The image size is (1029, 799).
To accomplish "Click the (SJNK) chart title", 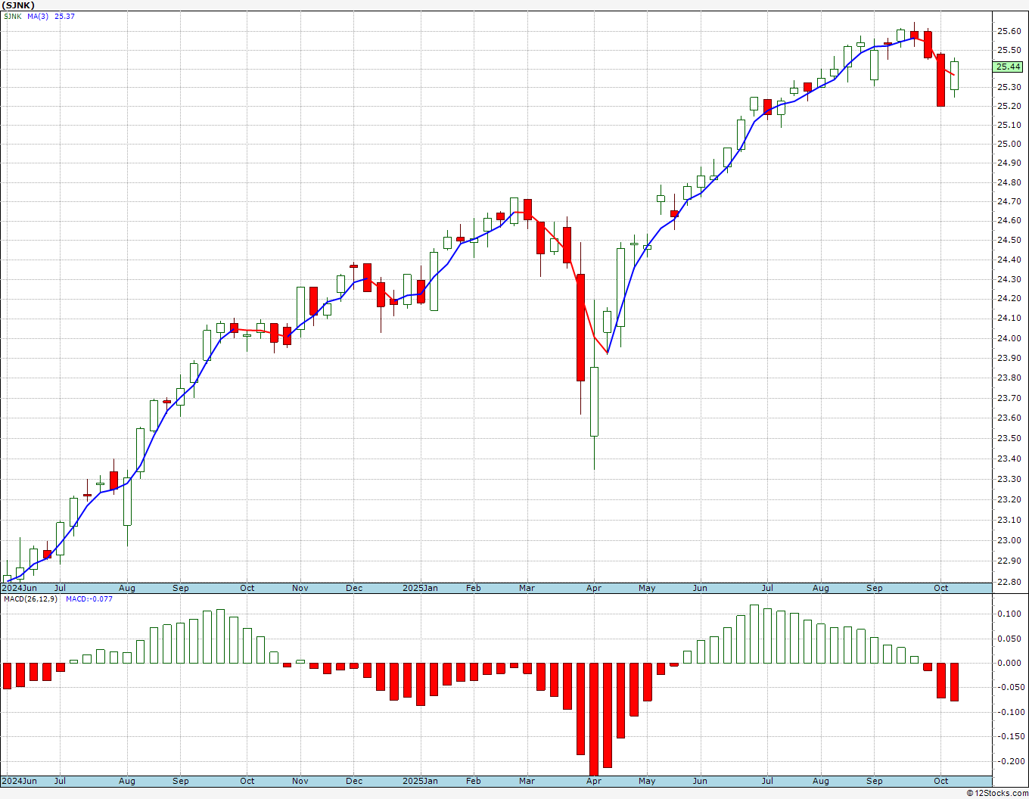I will coord(19,5).
